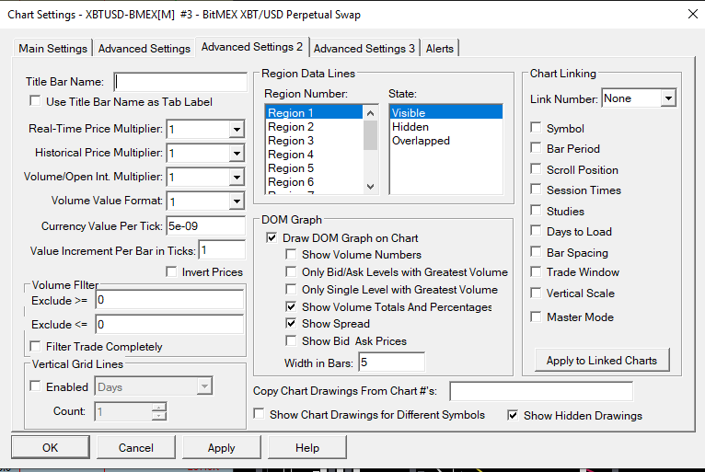Click the Cancel button
This screenshot has height=472, width=705.
pyautogui.click(x=136, y=447)
